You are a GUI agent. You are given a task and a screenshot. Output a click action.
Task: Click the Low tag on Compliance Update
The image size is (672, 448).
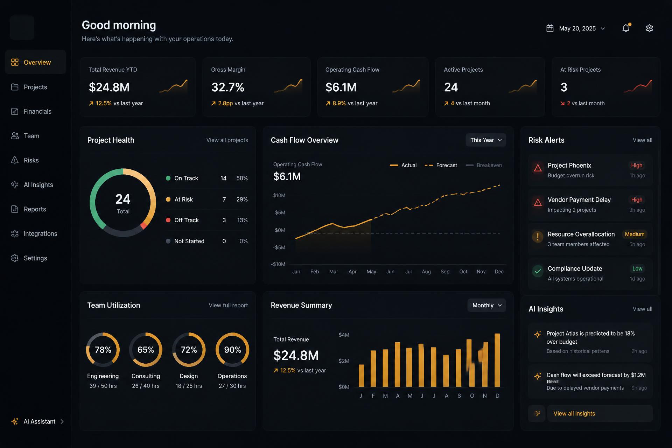pos(637,268)
